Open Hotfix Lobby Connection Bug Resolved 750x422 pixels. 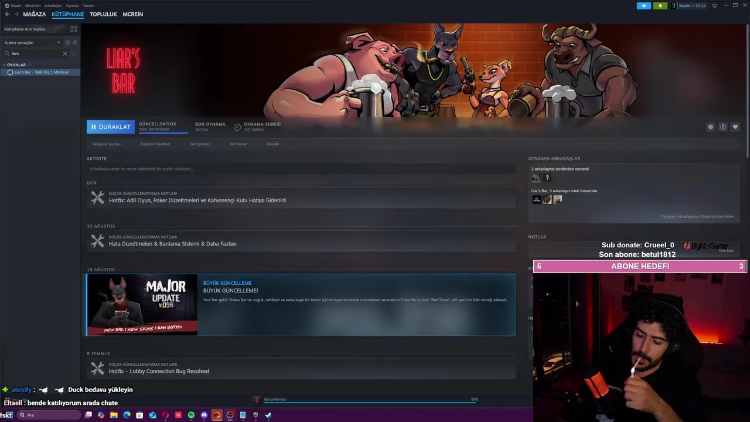[159, 371]
